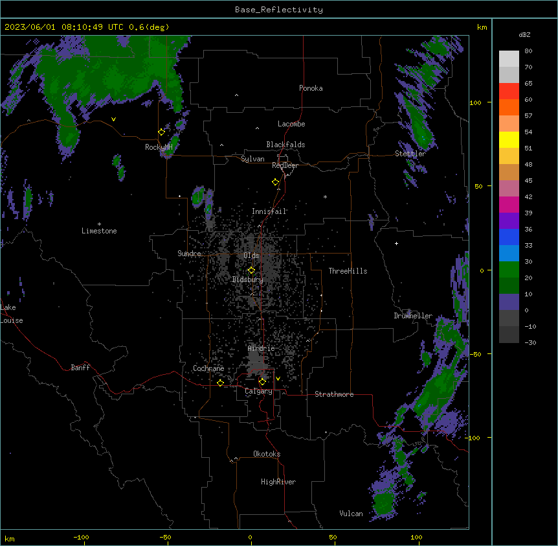This screenshot has height=546, width=558.
Task: Click the Vulcan city label
Action: click(351, 514)
